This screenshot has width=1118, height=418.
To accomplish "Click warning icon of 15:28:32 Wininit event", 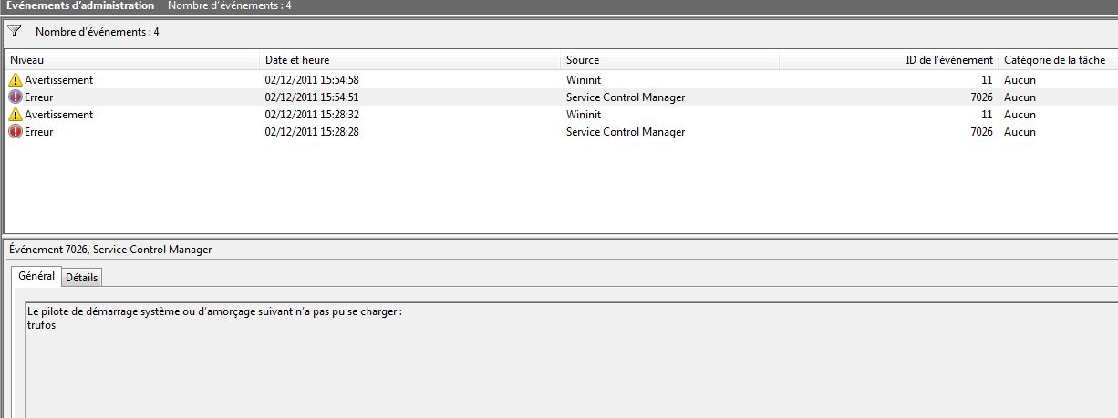I will [15, 115].
